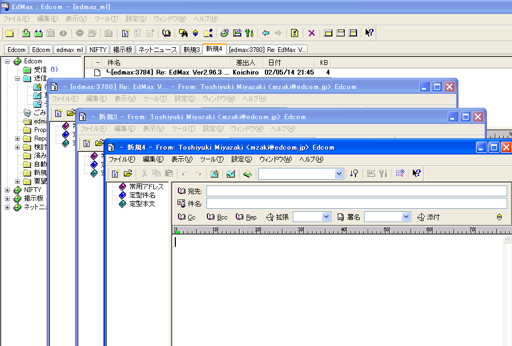Click the blue left arrow back icon

click(x=266, y=33)
